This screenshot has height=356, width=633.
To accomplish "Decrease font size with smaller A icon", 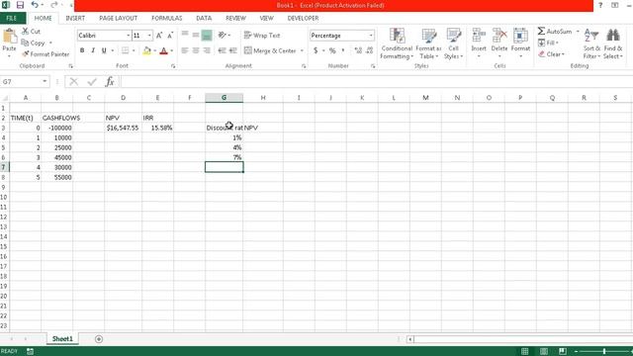I will pyautogui.click(x=170, y=36).
